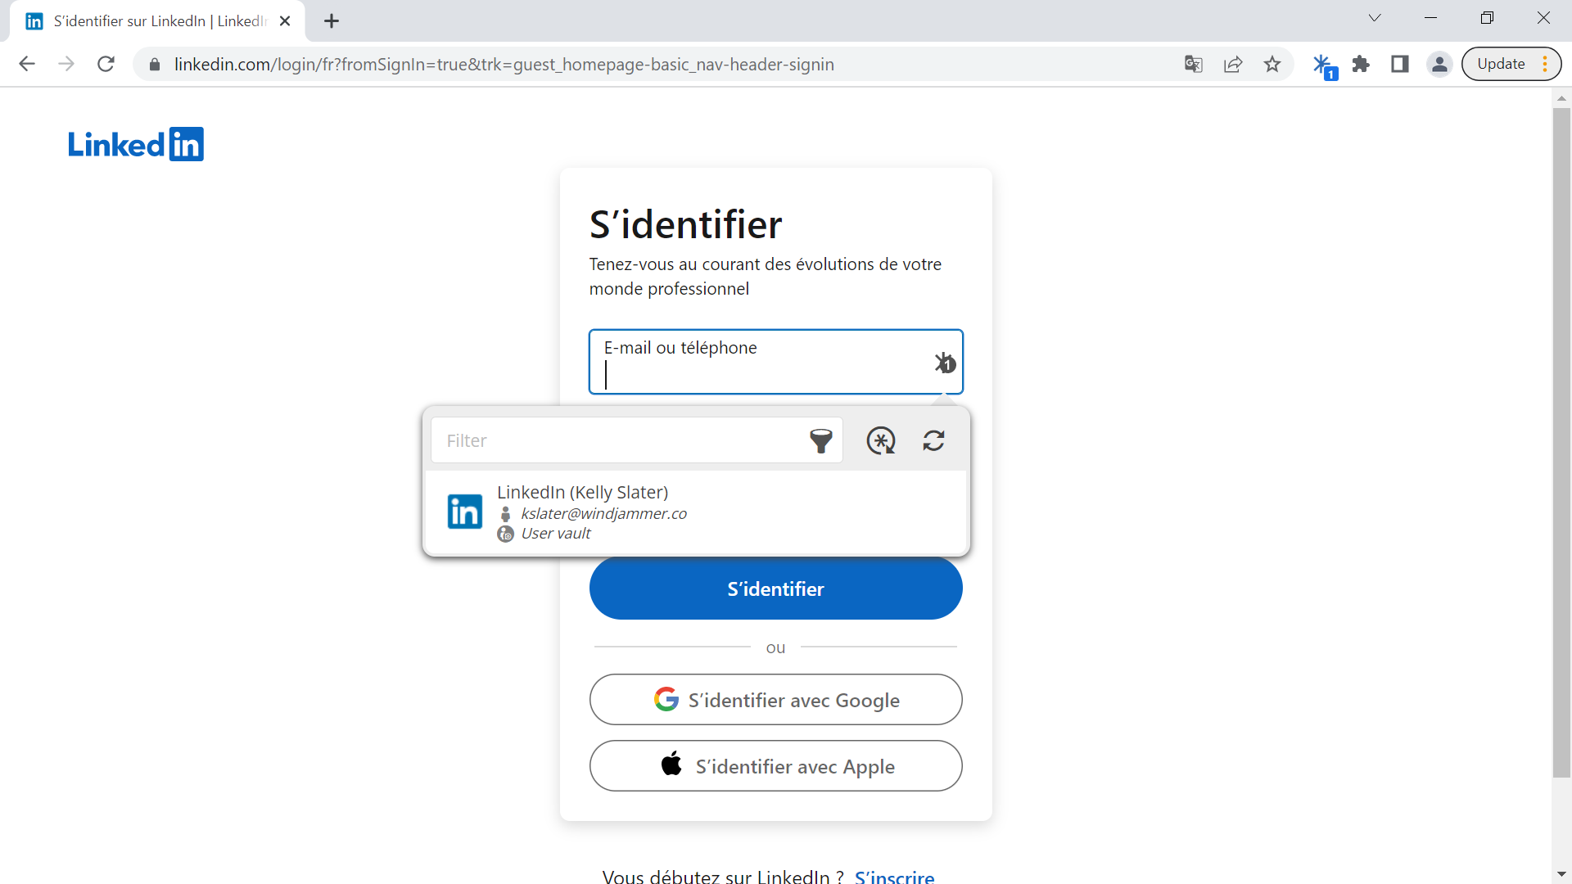Click the User vault label

tap(556, 534)
